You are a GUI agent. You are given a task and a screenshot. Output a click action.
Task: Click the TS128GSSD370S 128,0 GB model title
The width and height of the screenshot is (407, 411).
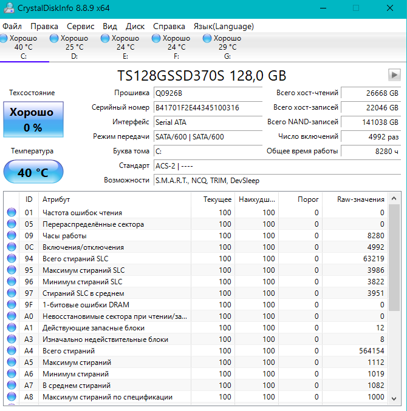(x=202, y=76)
